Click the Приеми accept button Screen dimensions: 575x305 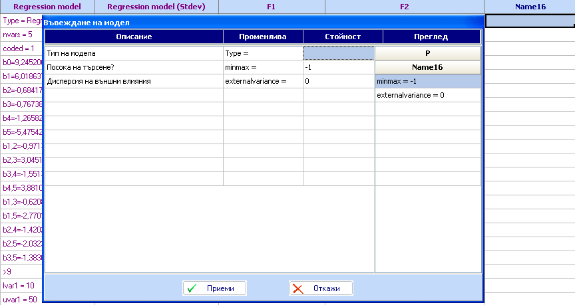(x=214, y=288)
